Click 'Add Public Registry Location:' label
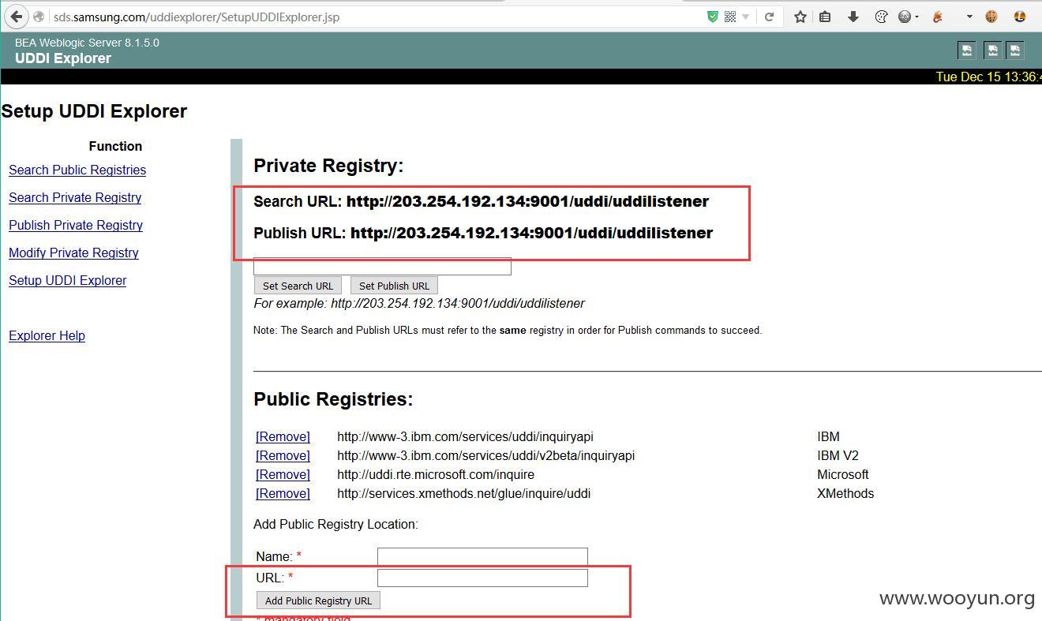 coord(335,524)
